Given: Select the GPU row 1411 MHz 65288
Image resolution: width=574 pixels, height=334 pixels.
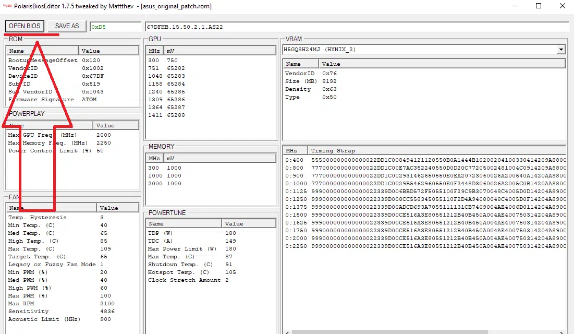Looking at the screenshot, I should pyautogui.click(x=211, y=115).
